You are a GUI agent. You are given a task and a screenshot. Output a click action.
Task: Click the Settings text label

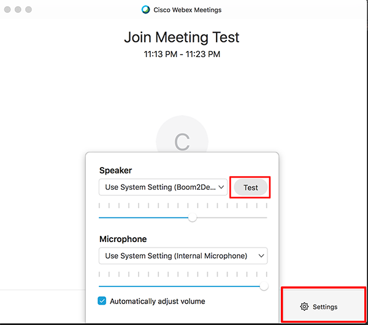tap(325, 307)
